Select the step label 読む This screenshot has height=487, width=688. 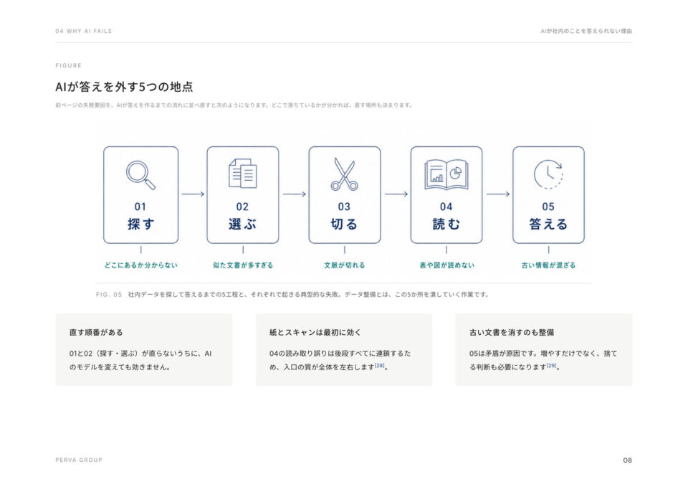coord(446,224)
